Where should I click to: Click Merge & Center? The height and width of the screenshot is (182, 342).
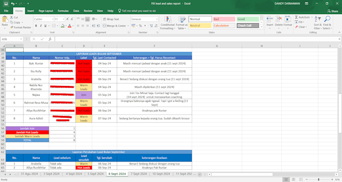115,26
